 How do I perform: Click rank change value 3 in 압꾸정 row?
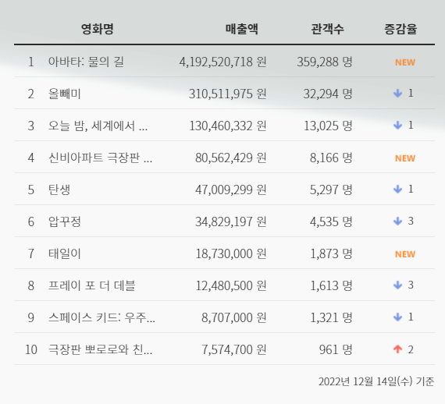pos(411,221)
